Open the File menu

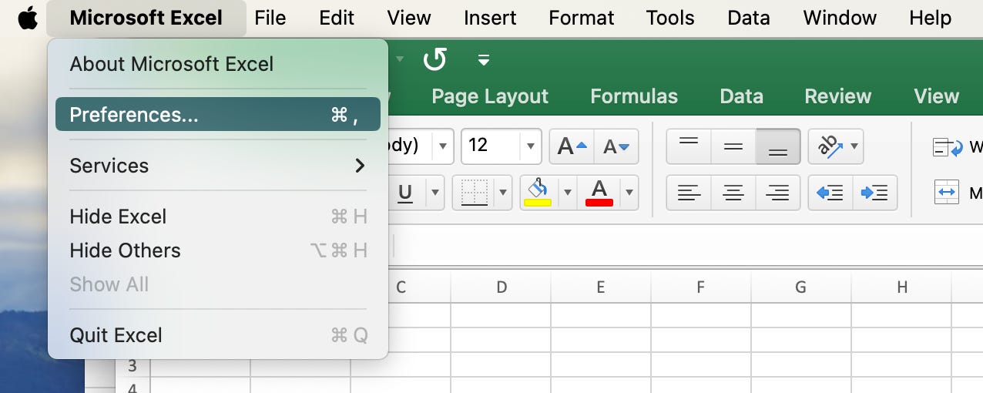tap(270, 18)
